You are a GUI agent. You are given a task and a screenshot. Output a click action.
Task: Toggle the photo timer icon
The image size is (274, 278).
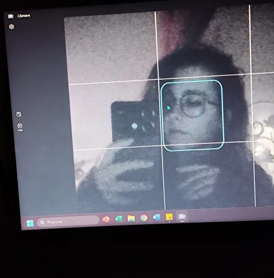click(18, 114)
